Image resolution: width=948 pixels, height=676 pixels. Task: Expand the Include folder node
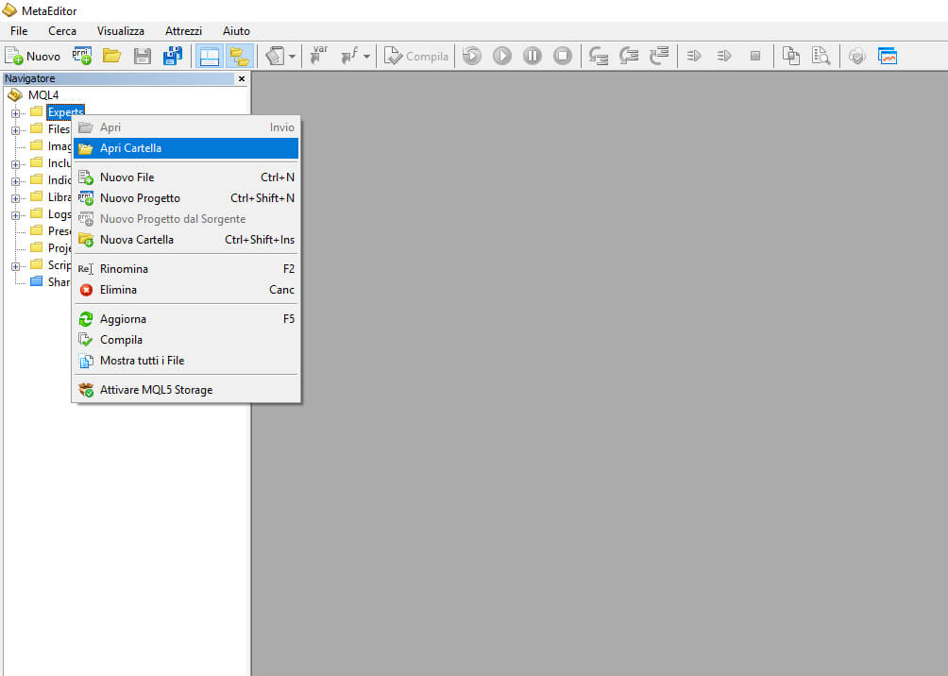coord(15,164)
